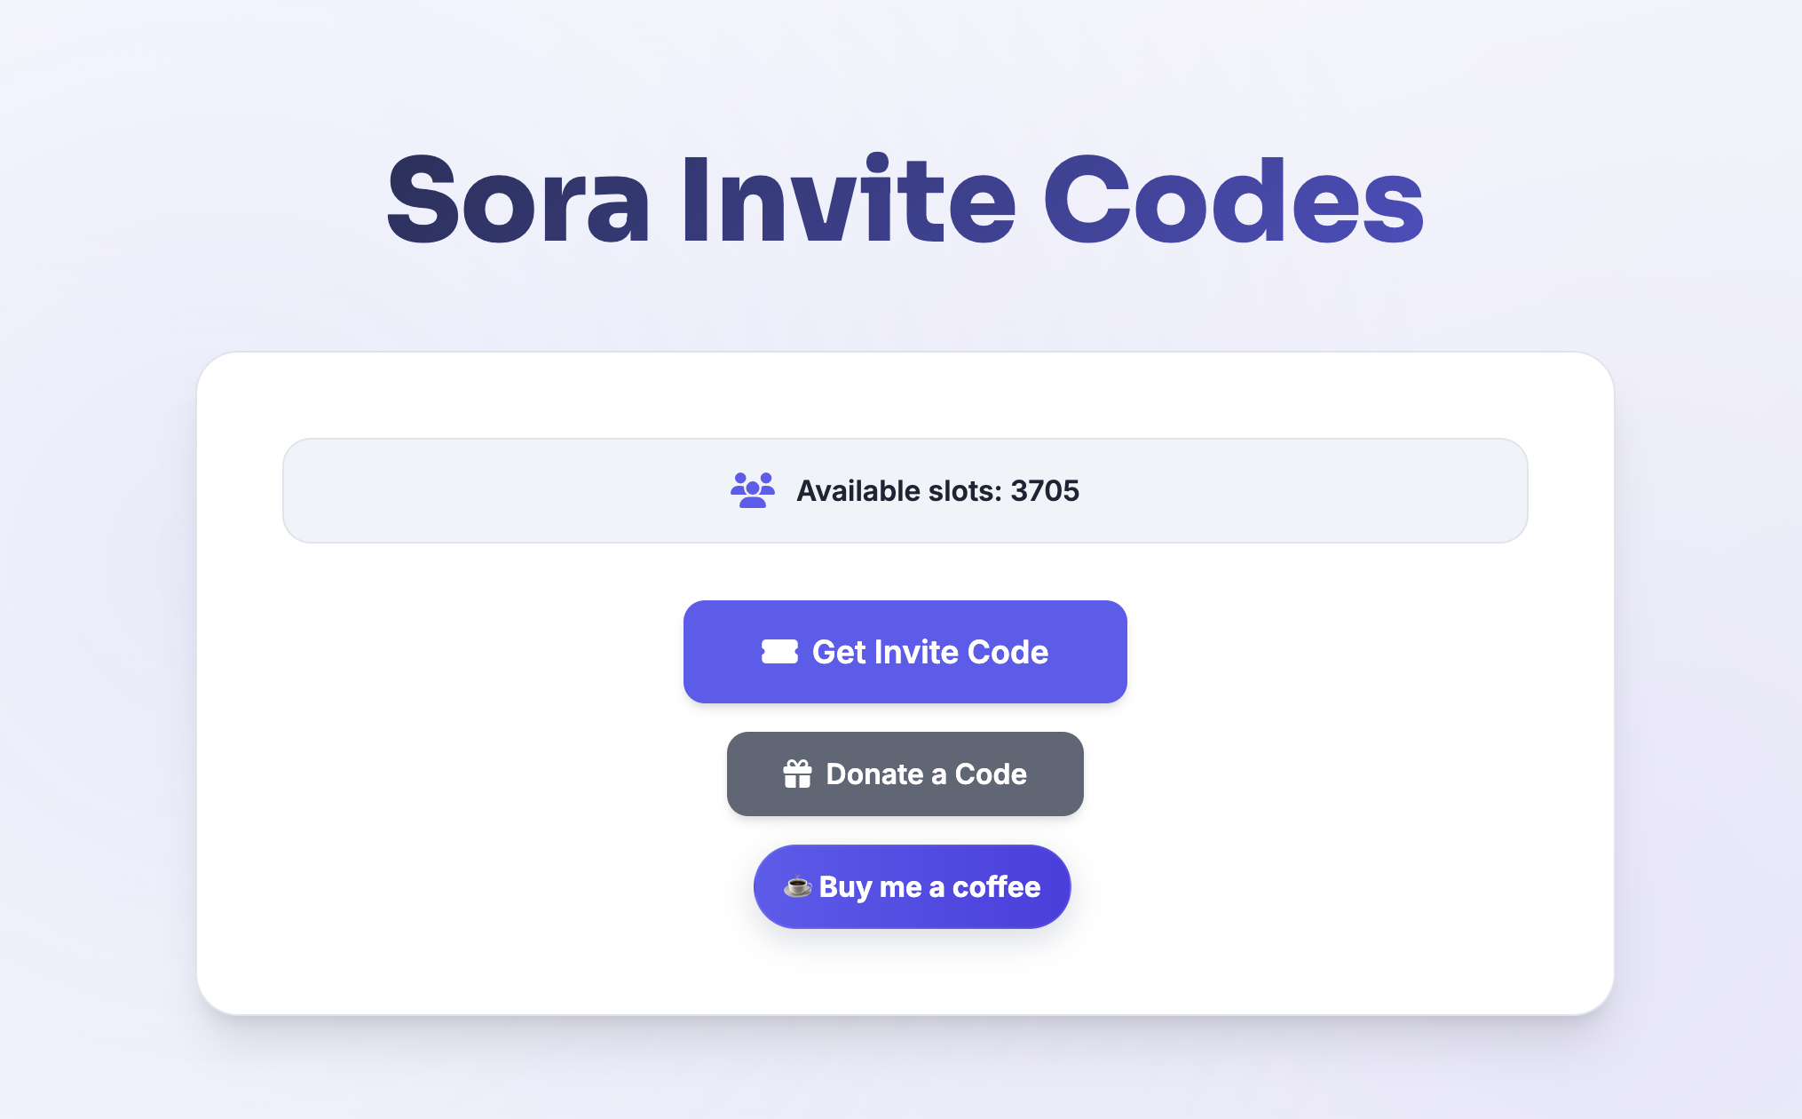Click the coffee cup emoji icon
This screenshot has height=1119, width=1802.
tap(798, 886)
